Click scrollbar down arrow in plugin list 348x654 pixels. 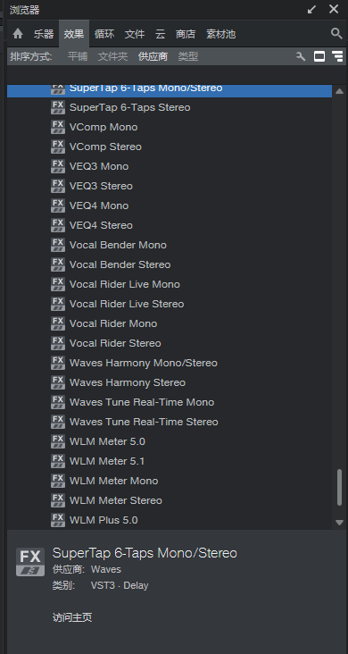pyautogui.click(x=339, y=522)
